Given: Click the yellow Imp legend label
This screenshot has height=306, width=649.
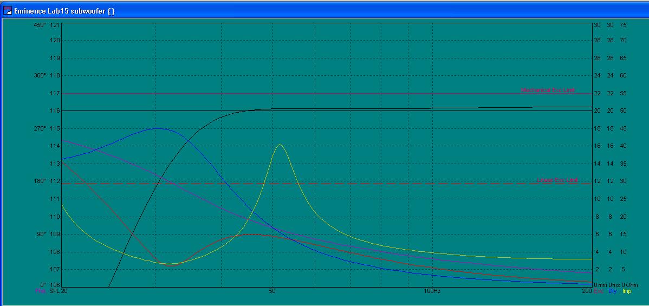Looking at the screenshot, I should point(627,291).
